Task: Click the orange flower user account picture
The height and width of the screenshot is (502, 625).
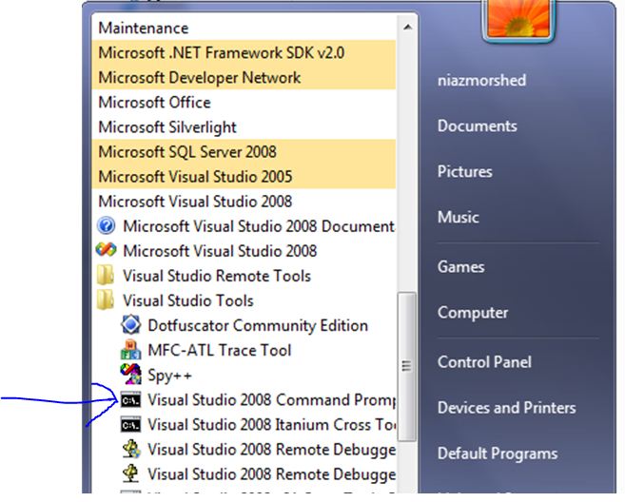Action: [x=518, y=18]
